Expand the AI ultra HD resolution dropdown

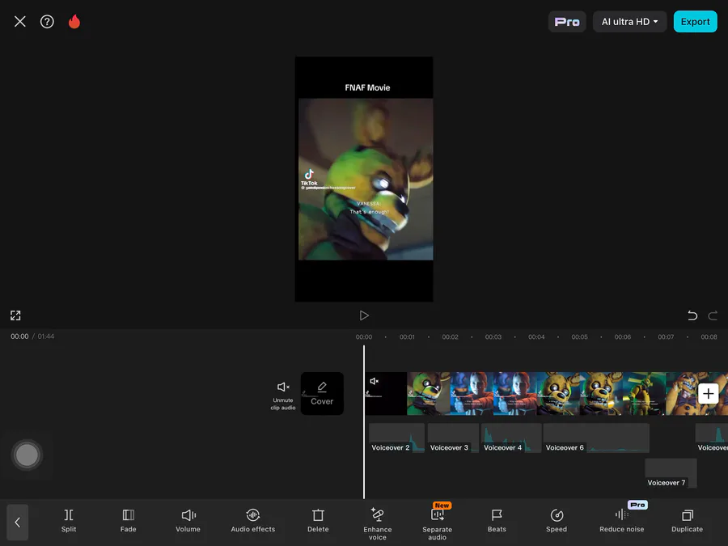coord(629,22)
